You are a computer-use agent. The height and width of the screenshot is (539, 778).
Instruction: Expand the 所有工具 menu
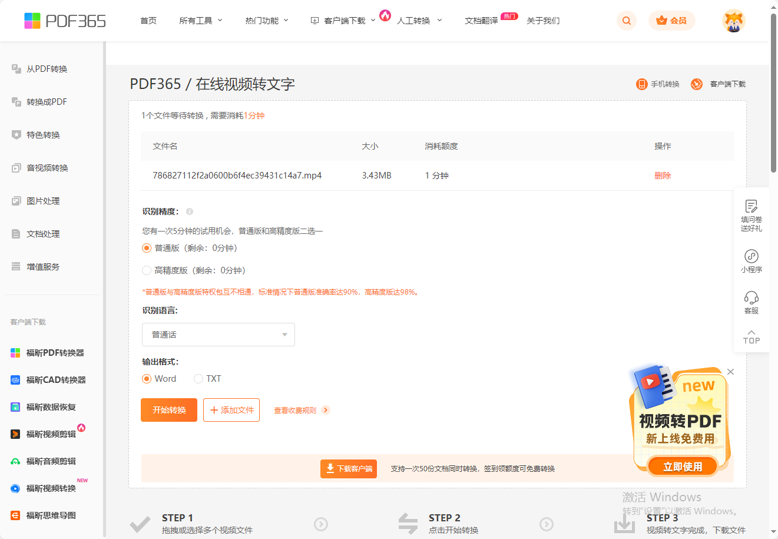coord(201,21)
